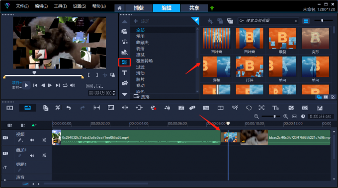Adjust the timeline zoom slider

[x=274, y=117]
